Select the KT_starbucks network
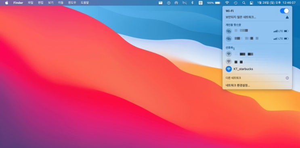This screenshot has width=300, height=148. [257, 69]
